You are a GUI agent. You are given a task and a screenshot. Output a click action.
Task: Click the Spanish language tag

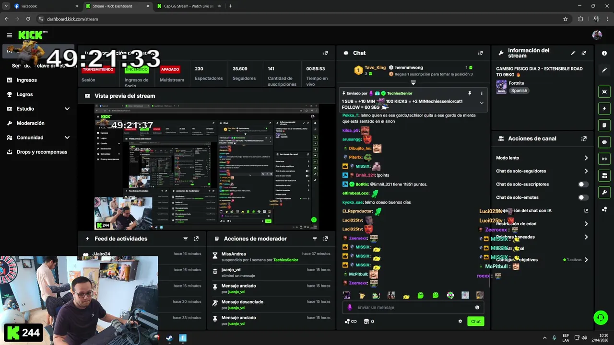[x=519, y=91]
